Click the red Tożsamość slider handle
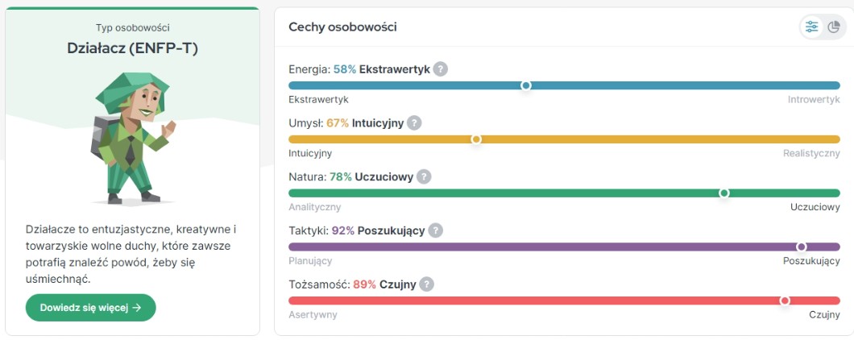 [785, 301]
